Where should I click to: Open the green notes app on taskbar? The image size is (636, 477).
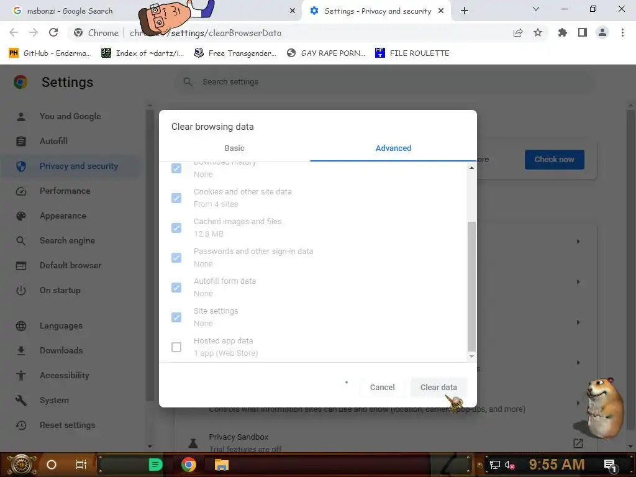(155, 465)
